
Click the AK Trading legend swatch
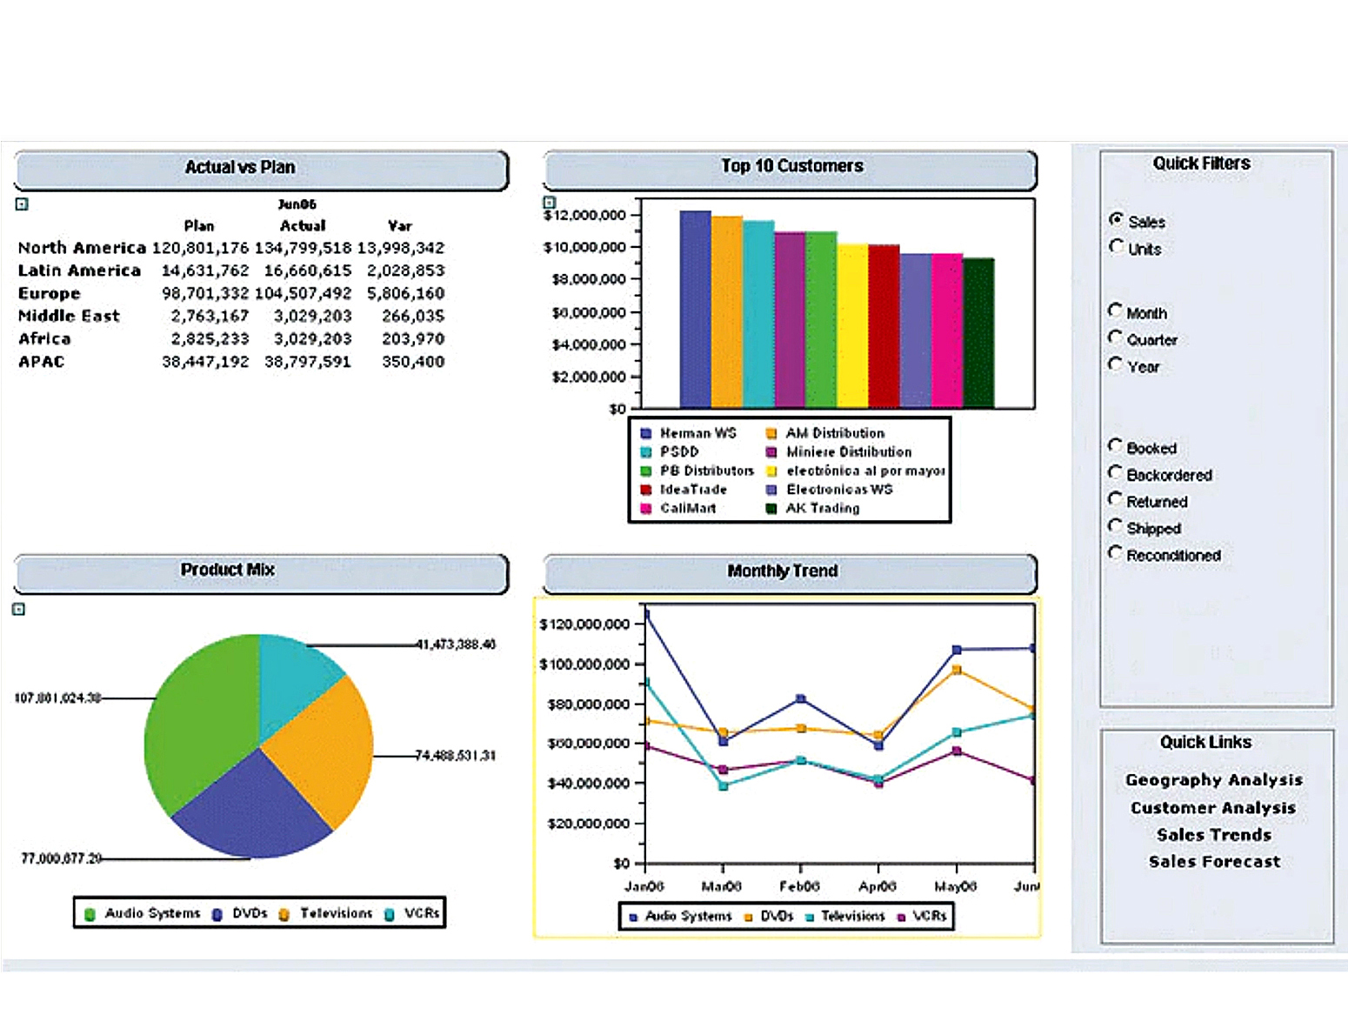pyautogui.click(x=771, y=509)
